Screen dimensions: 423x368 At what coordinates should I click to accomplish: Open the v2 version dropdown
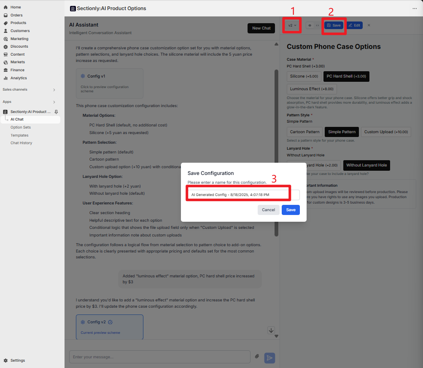click(292, 25)
